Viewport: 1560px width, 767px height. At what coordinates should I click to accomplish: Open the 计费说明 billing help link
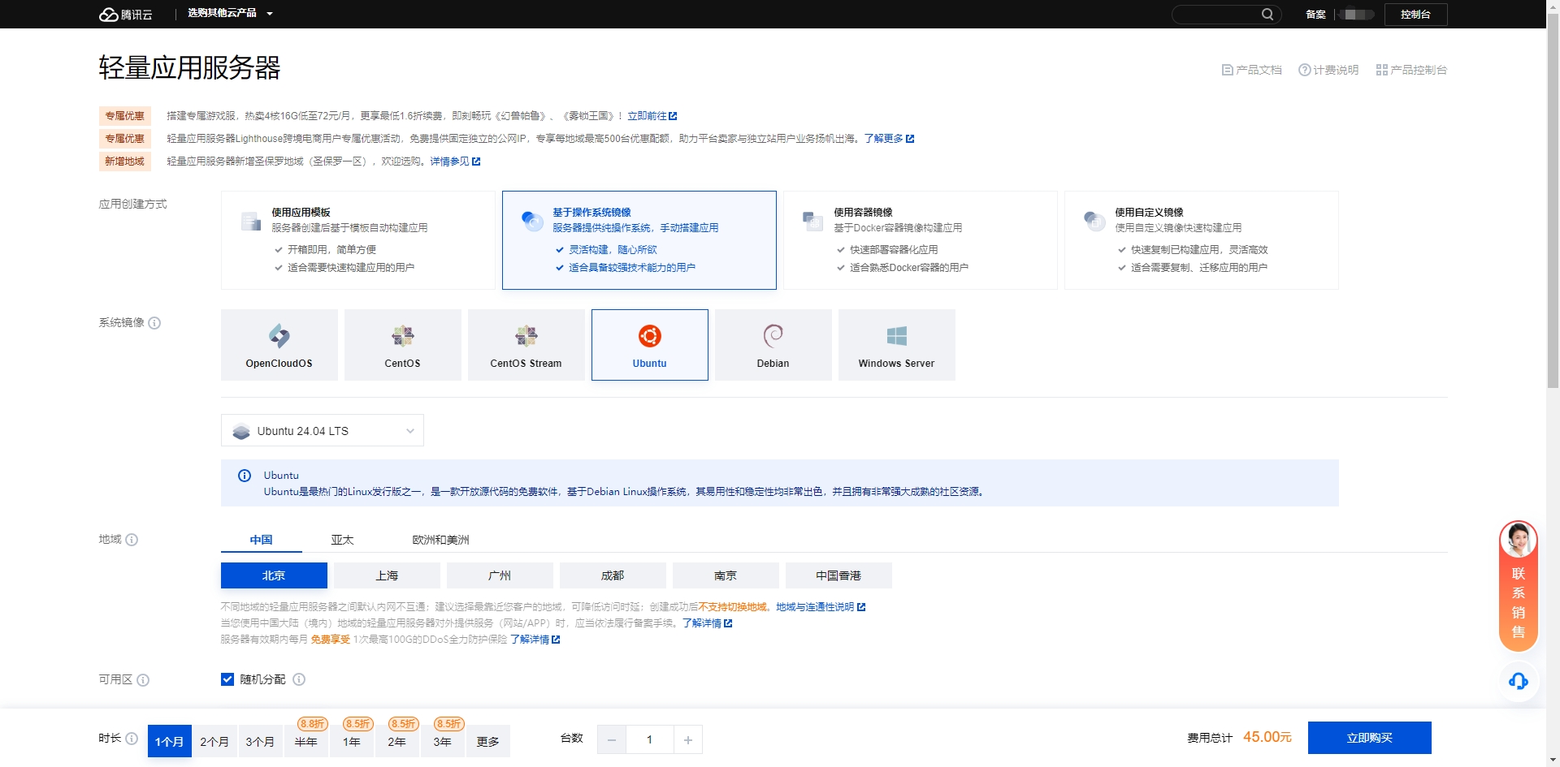1328,70
